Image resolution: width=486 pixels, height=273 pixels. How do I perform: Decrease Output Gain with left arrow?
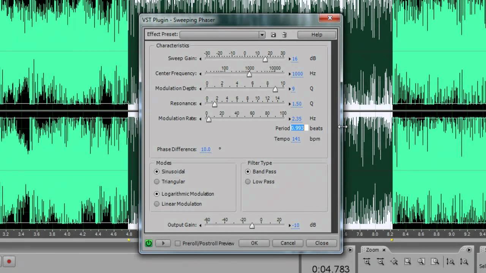[x=200, y=225]
